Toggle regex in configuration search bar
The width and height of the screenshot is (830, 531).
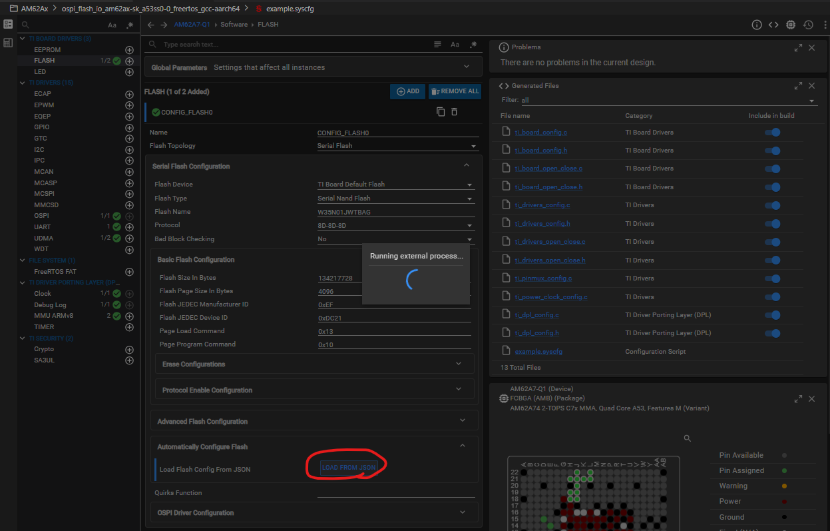pyautogui.click(x=473, y=45)
